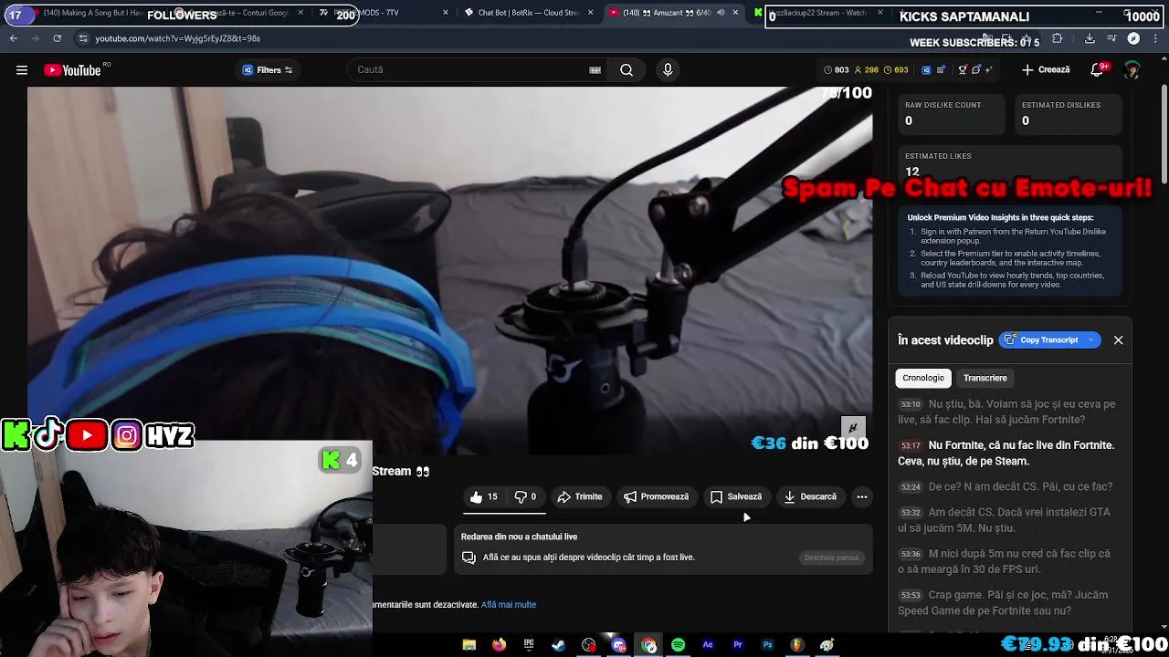This screenshot has width=1169, height=657.
Task: Open Steam from the taskbar
Action: pyautogui.click(x=558, y=645)
